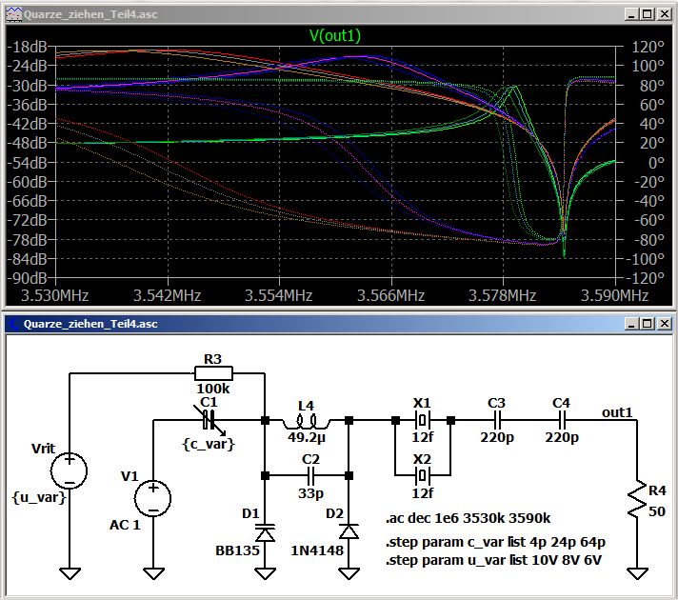678x600 pixels.
Task: Click the 33p value of C2
Action: tap(310, 492)
